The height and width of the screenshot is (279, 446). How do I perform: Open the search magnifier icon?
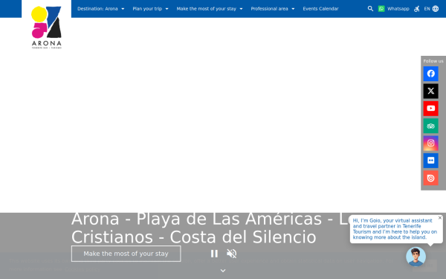(x=370, y=8)
